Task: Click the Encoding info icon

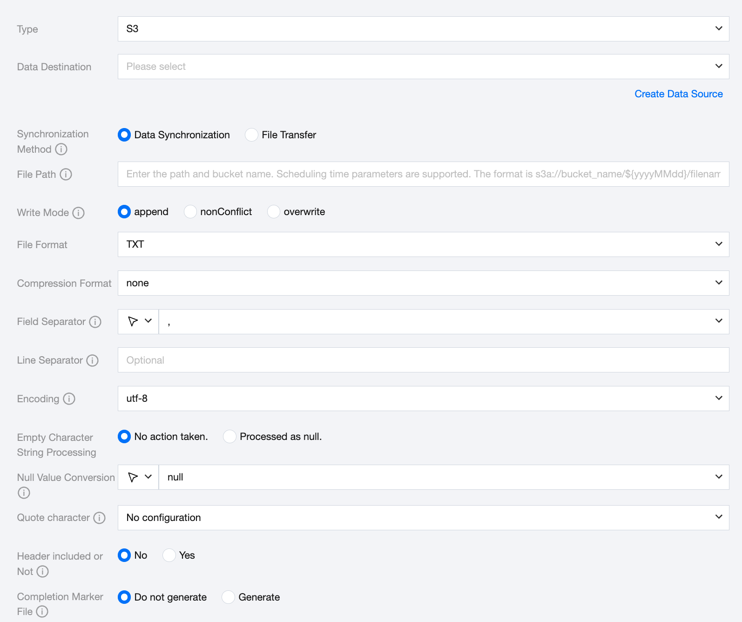Action: pyautogui.click(x=69, y=399)
